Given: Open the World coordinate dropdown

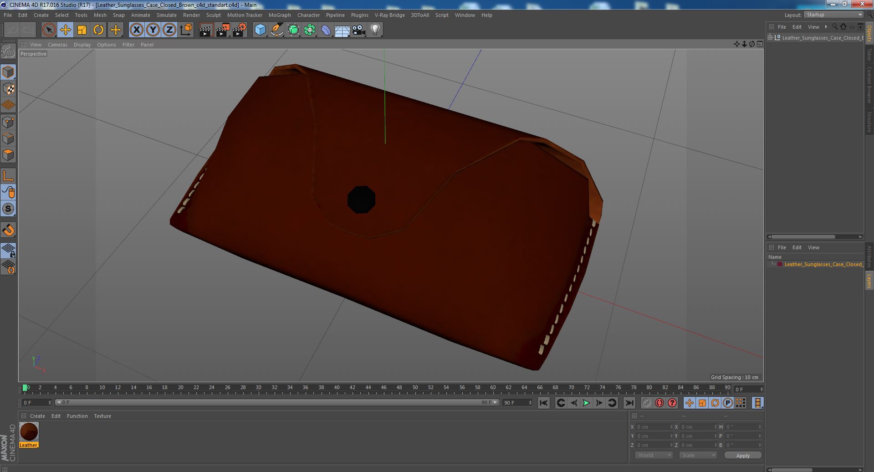Looking at the screenshot, I should (x=654, y=455).
